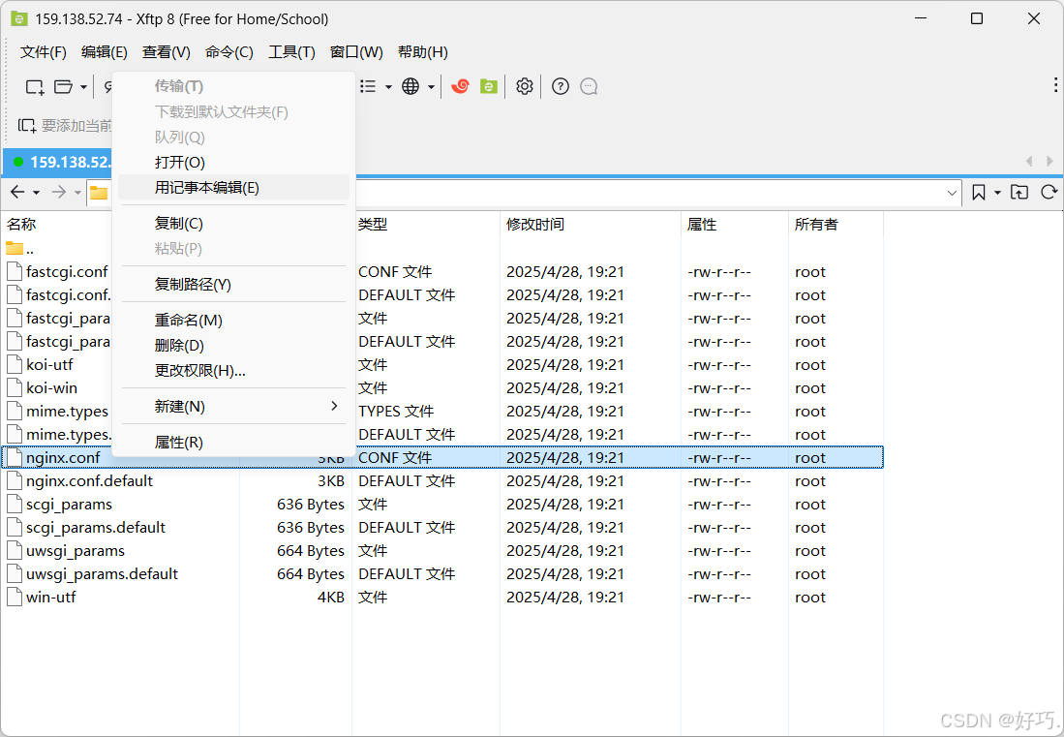
Task: Open the 文件(F) menu
Action: click(44, 52)
